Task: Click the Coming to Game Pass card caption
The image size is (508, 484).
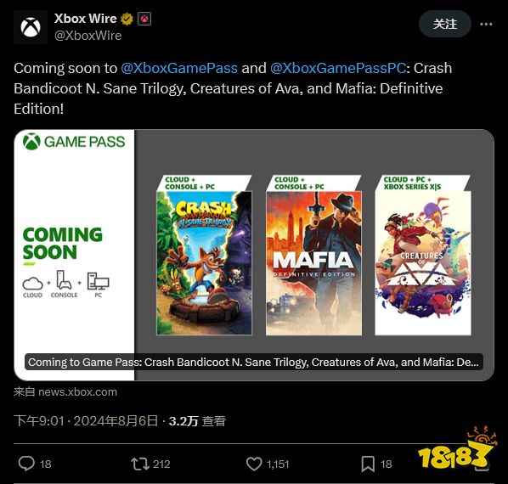Action: 254,362
